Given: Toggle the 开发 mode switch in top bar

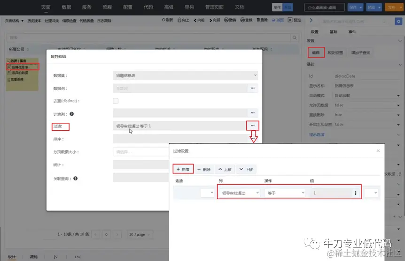Looking at the screenshot, I should point(288,7).
